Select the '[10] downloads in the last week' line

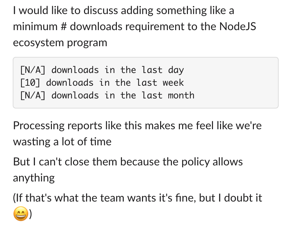click(x=102, y=83)
